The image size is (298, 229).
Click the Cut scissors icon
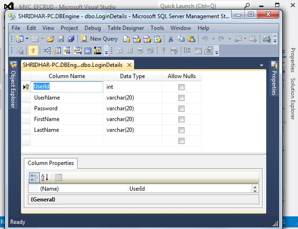170,39
